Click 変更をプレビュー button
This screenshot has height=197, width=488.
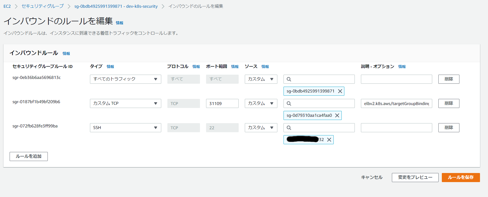click(415, 178)
